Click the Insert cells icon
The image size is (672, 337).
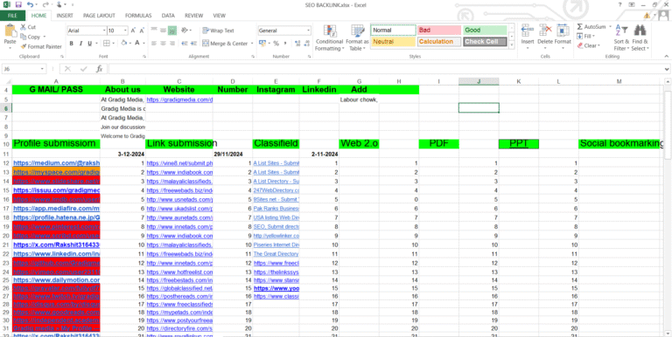click(528, 31)
